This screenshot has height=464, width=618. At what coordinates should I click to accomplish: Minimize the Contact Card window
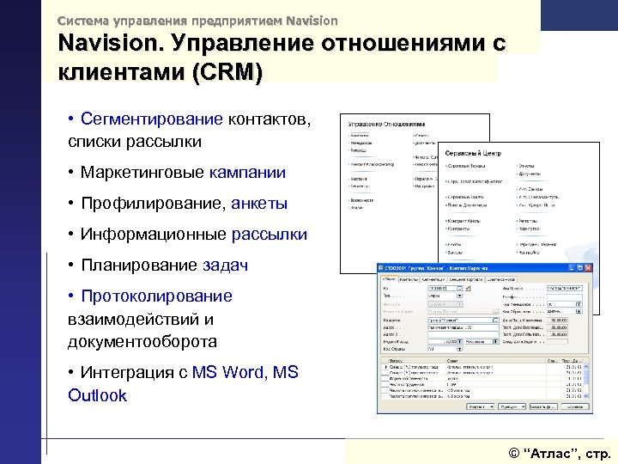pos(572,268)
